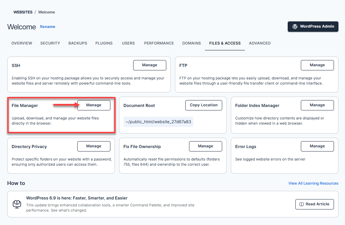Go to the Domains tab
This screenshot has height=225, width=345.
pos(191,43)
